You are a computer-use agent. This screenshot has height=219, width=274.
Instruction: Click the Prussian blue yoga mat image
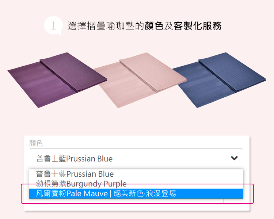coord(219,80)
